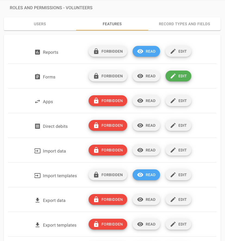Screen dimensions: 225x241
Task: Click the download icon beside Export templates
Action: click(37, 225)
